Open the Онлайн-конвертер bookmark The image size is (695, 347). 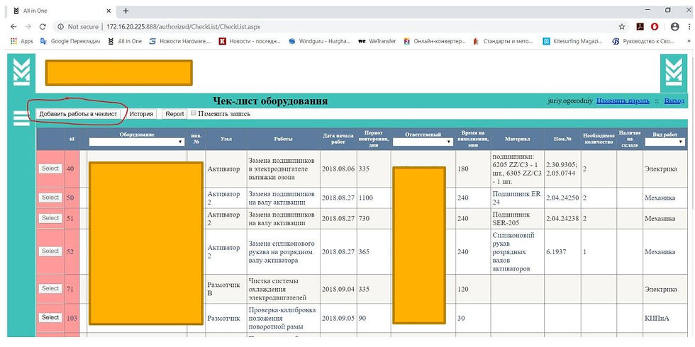pyautogui.click(x=435, y=41)
